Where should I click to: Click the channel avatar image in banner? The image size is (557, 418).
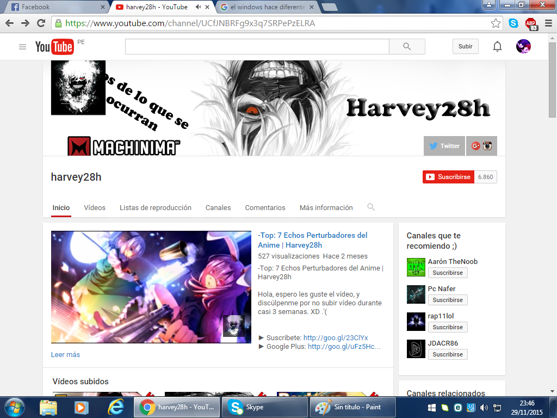[78, 88]
